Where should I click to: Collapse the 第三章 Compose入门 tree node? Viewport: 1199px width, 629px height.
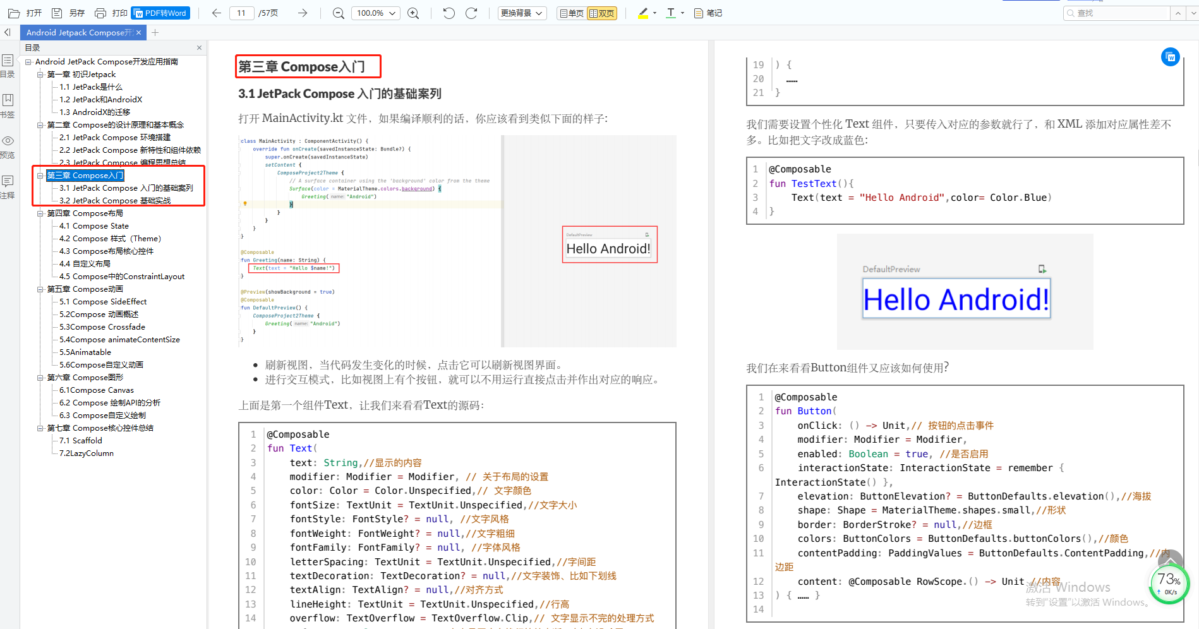pos(39,175)
